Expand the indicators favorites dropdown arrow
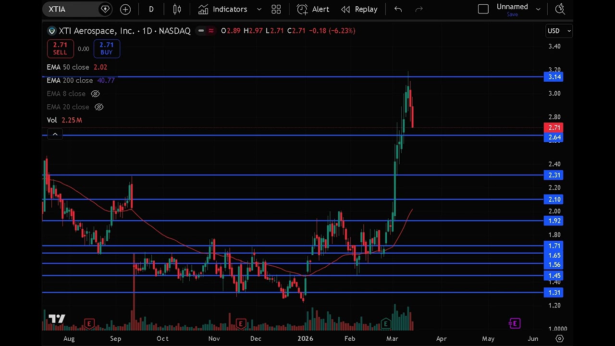The image size is (615, 346). point(259,9)
